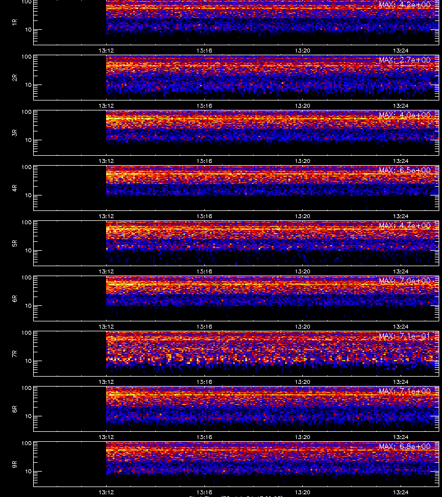This screenshot has width=442, height=497.
Task: Click the 8R panel axis label
Action: 14,409
